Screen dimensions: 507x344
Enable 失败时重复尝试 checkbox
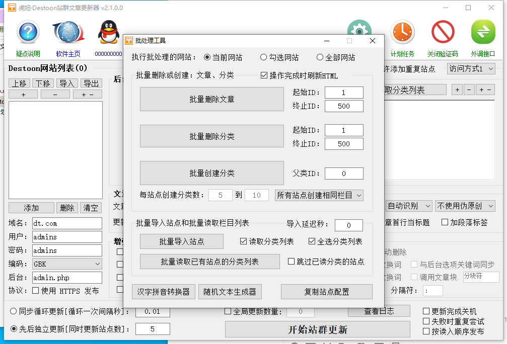click(x=426, y=321)
